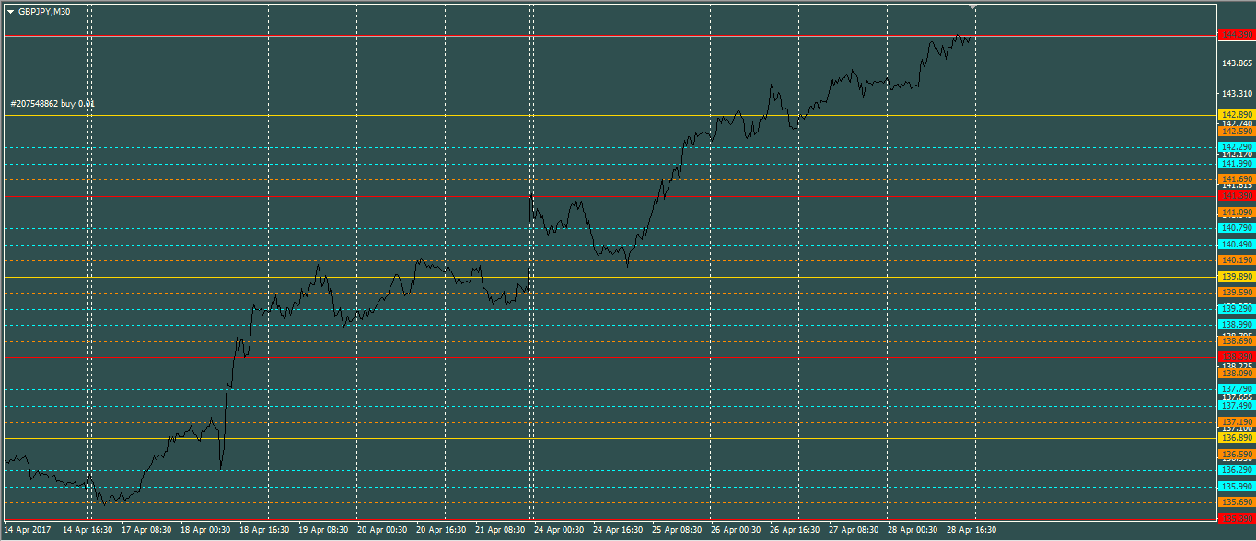Image resolution: width=1256 pixels, height=541 pixels.
Task: Select the red 138.390 price level tag
Action: (1236, 357)
